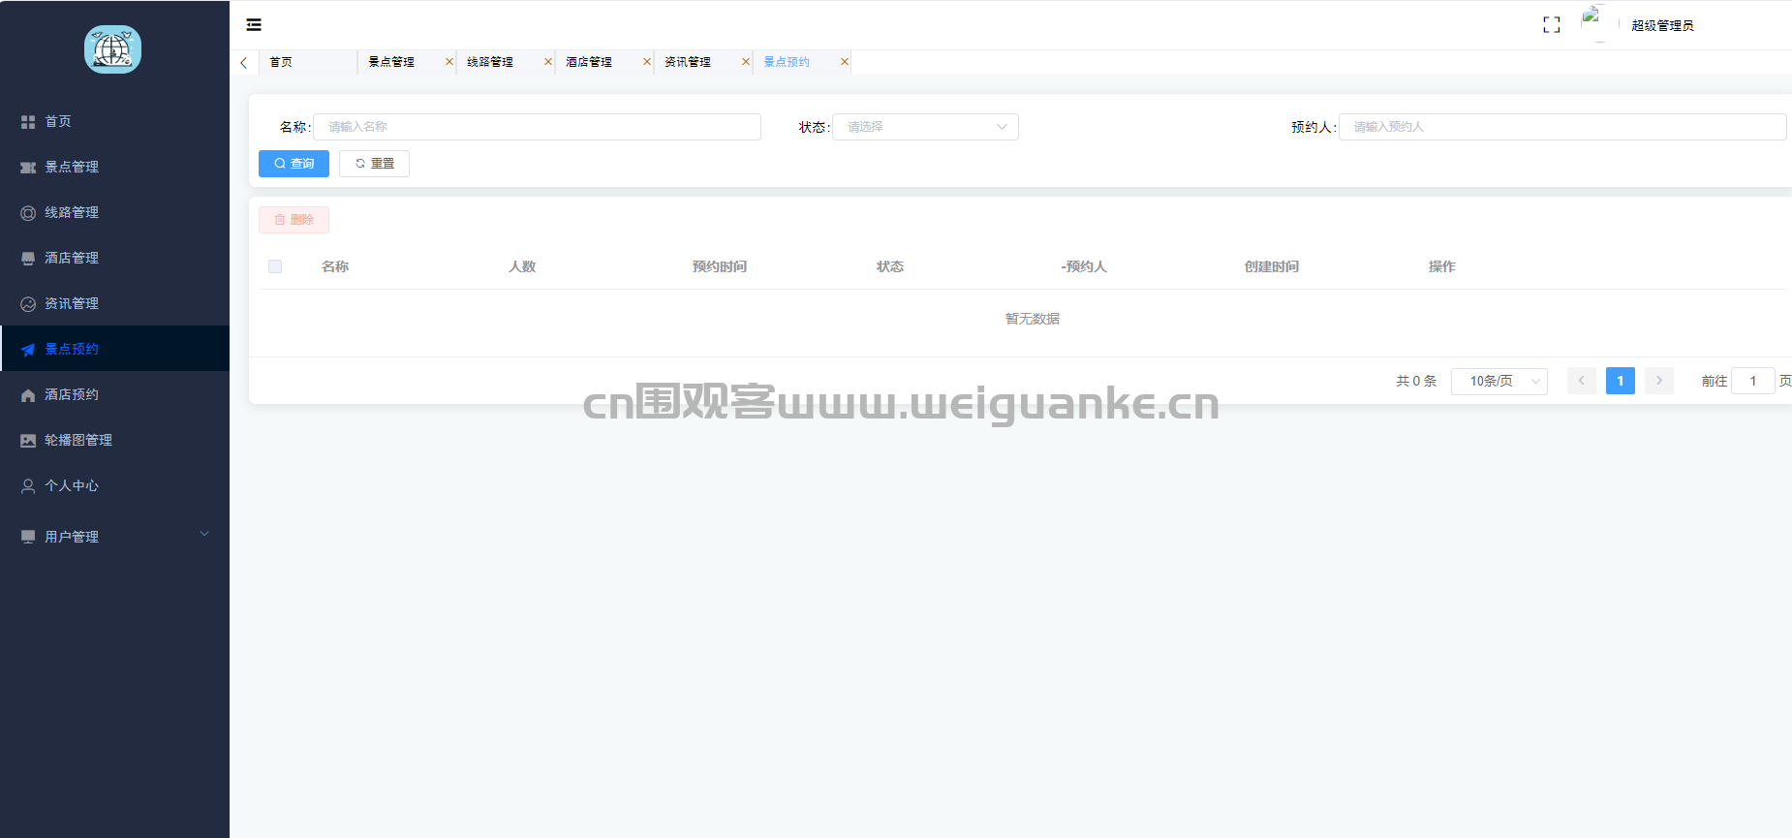Click the 名称 input field
This screenshot has width=1792, height=838.
pyautogui.click(x=537, y=127)
